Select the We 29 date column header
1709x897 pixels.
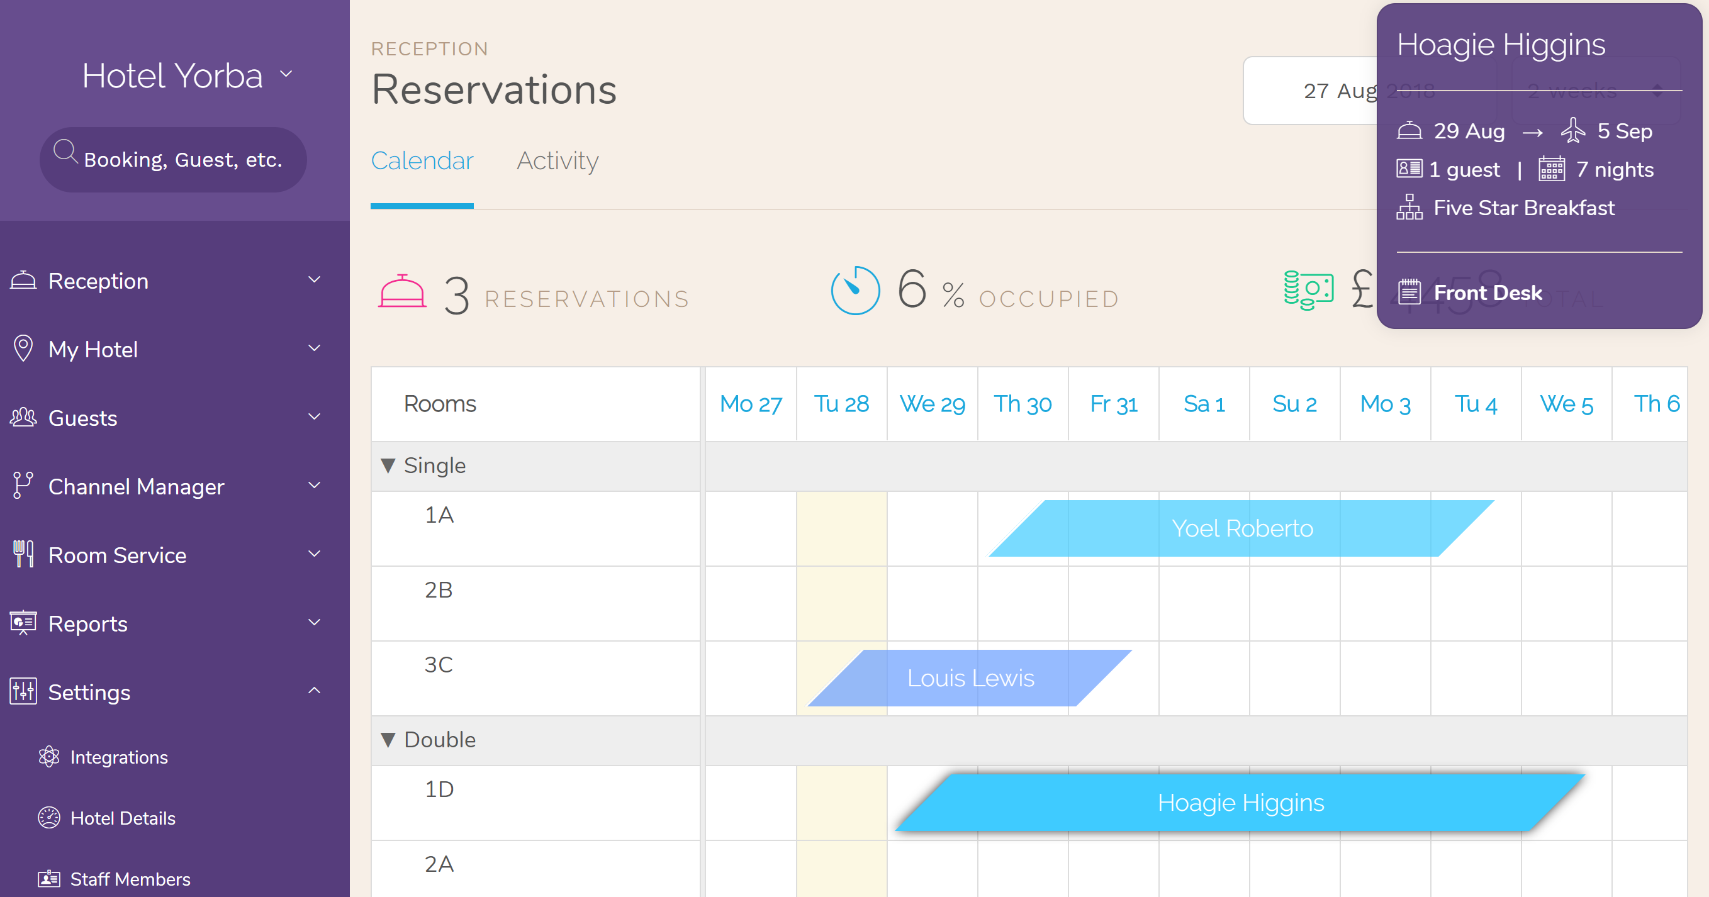932,403
